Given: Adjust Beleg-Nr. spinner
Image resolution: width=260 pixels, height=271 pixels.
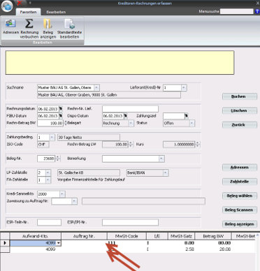Looking at the screenshot, I should 57,159.
